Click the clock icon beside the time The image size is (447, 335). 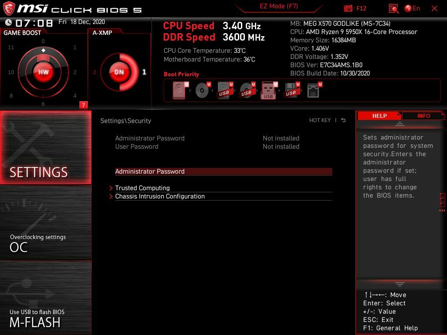point(9,22)
